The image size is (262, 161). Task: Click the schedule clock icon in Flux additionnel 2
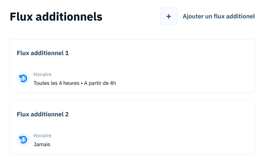[23, 140]
